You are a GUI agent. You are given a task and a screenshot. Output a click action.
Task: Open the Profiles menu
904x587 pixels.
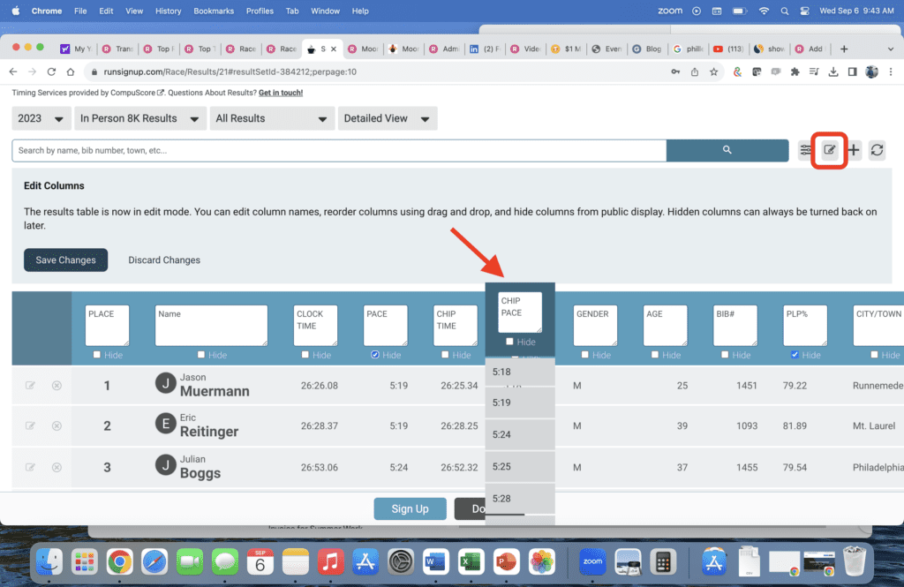click(x=260, y=11)
